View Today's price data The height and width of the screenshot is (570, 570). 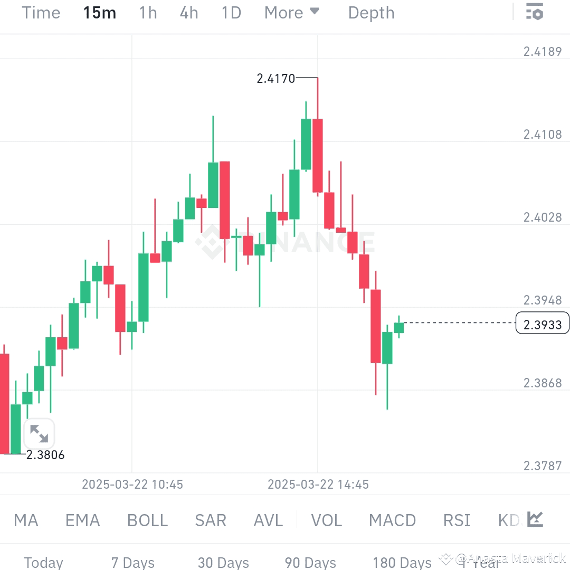(x=43, y=563)
